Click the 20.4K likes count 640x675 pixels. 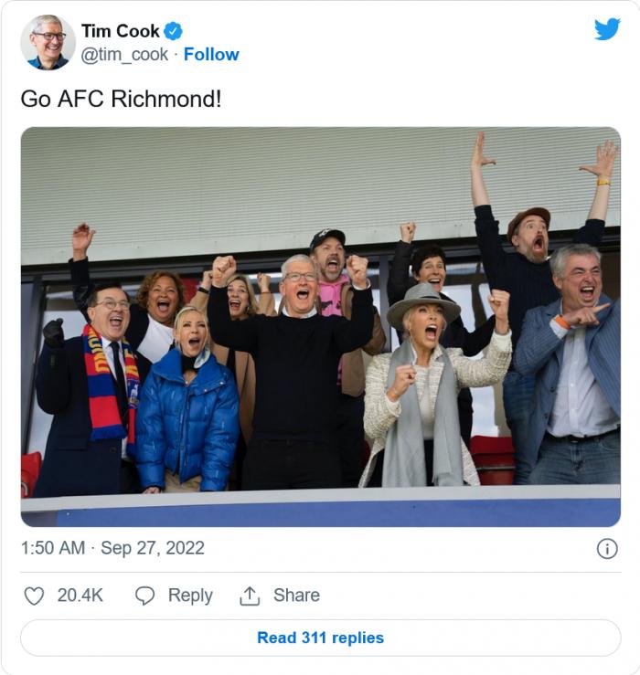[x=80, y=596]
